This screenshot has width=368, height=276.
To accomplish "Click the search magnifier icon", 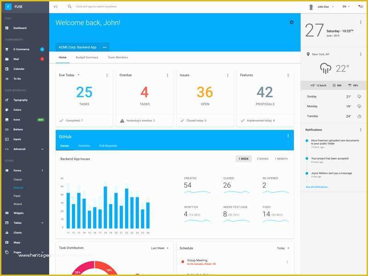I will pyautogui.click(x=69, y=6).
